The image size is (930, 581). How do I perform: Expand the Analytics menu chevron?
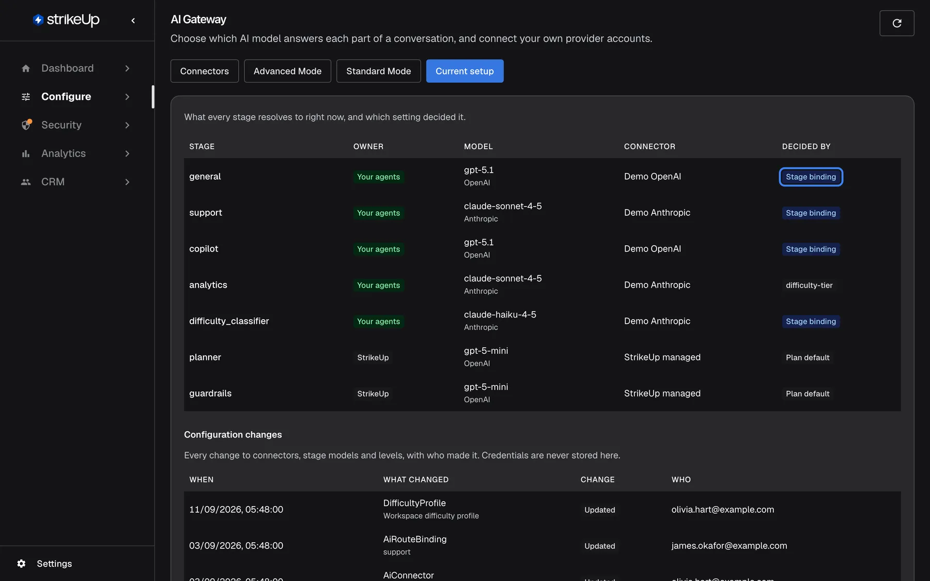click(127, 153)
